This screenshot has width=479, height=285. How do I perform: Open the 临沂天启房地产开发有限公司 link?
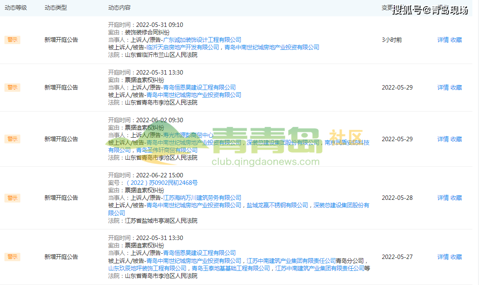coord(182,47)
